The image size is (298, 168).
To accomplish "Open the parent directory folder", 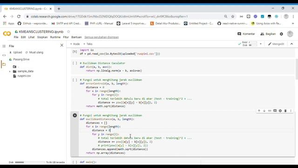I will point(14,67).
